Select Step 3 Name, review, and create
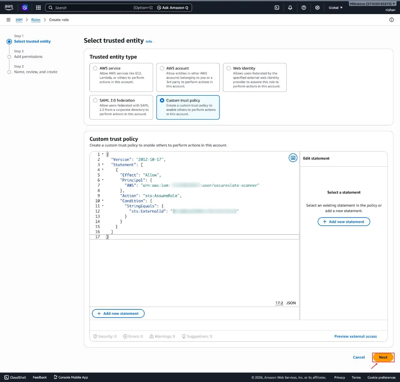Screen dimensions: 400x382 point(36,72)
